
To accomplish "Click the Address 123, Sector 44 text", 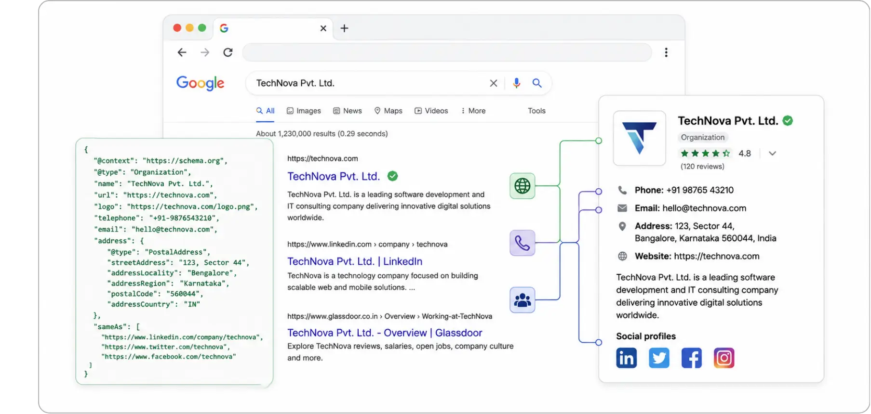I will 705,232.
